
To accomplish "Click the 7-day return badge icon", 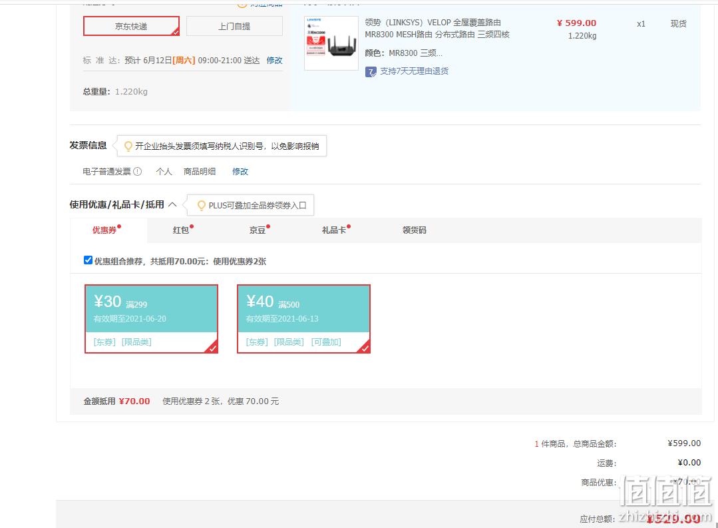I will (371, 71).
